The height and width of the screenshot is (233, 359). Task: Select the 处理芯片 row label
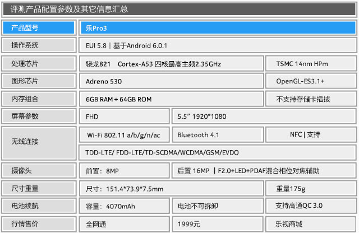coord(39,63)
